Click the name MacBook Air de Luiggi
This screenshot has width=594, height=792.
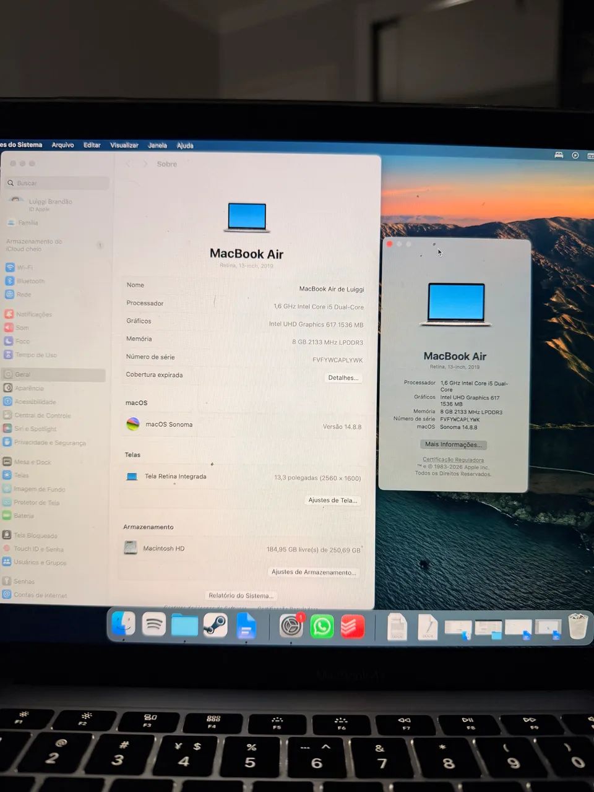coord(332,289)
